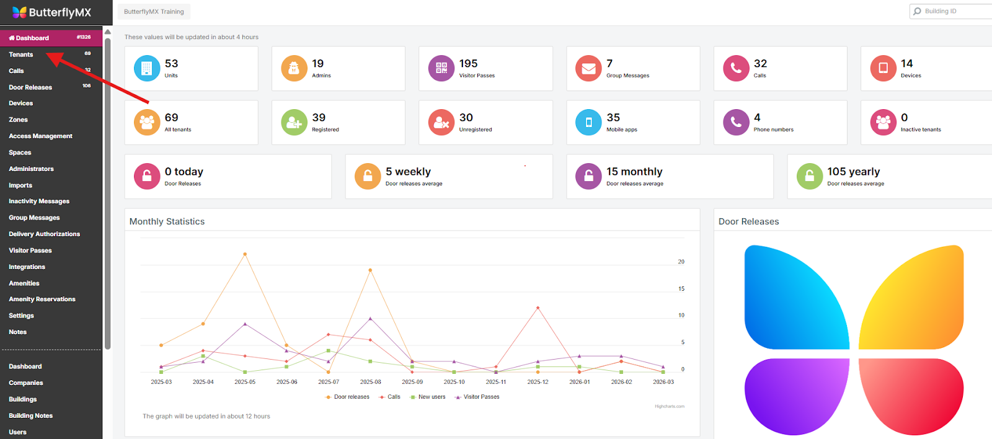
Task: Click the Group Messages envelope icon
Action: click(x=588, y=69)
